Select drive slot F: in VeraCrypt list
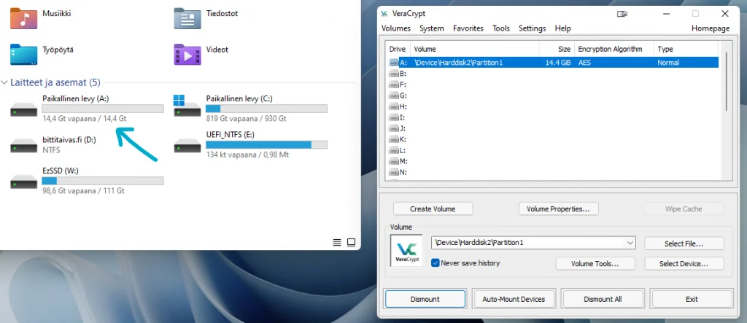This screenshot has width=747, height=323. coord(398,85)
